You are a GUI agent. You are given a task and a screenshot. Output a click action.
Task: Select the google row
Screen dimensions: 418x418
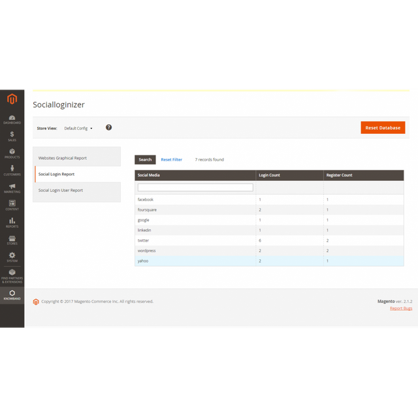pos(269,220)
